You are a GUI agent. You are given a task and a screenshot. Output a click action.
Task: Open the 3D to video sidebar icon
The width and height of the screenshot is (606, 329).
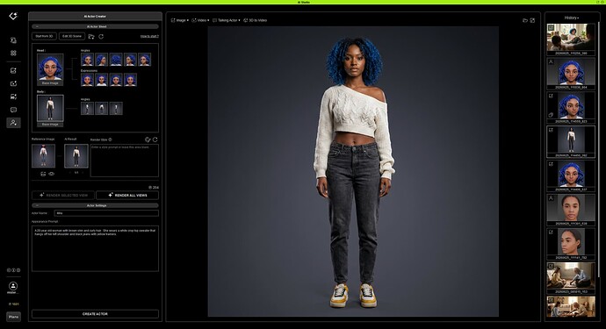13,97
